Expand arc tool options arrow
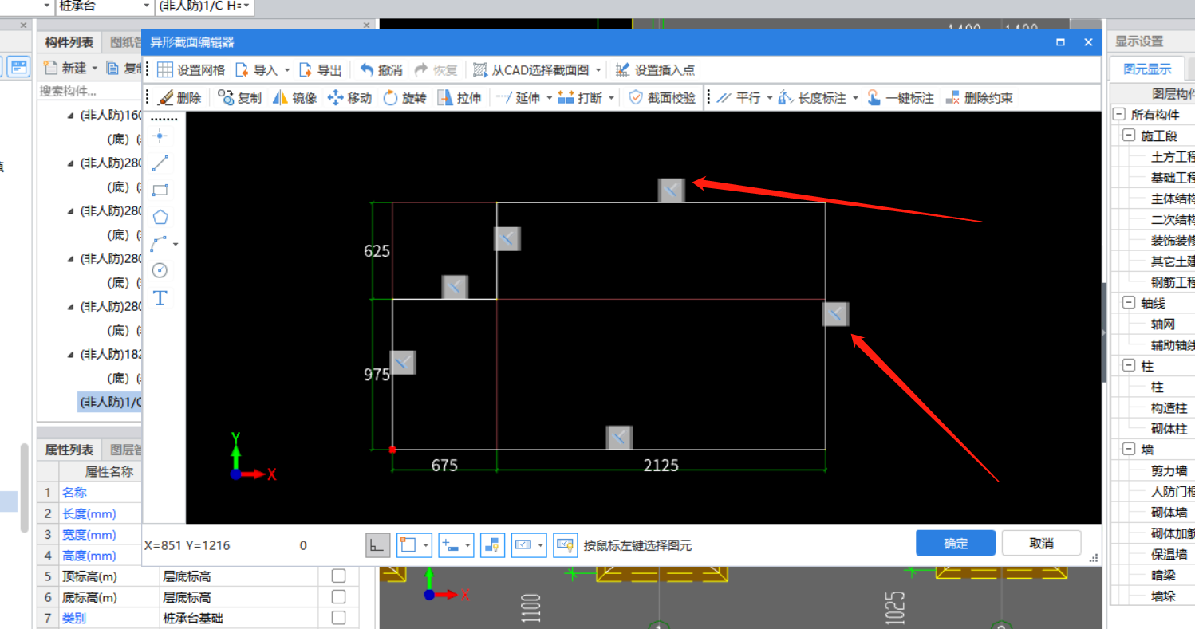Image resolution: width=1195 pixels, height=629 pixels. 176,245
